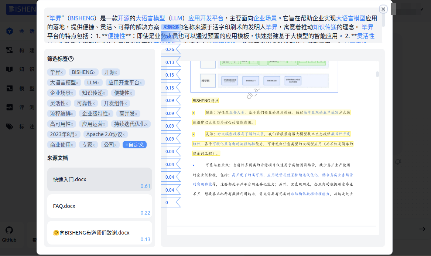Click the scrollbar beside the answer text
This screenshot has width=431, height=256.
[383, 20]
